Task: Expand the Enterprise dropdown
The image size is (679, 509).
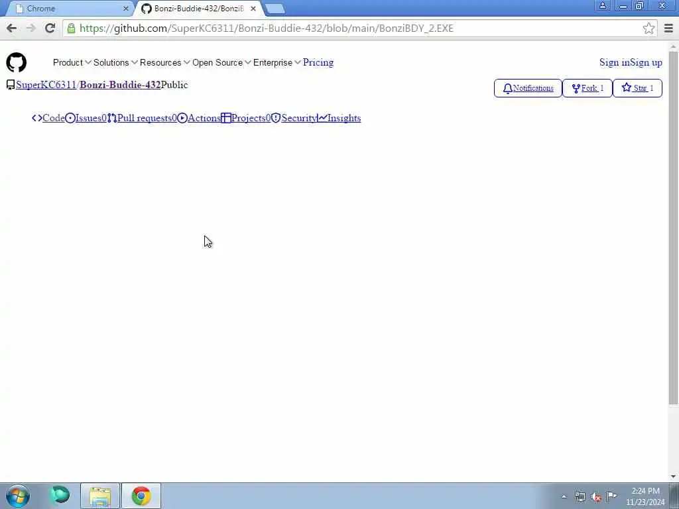Action: pos(277,62)
